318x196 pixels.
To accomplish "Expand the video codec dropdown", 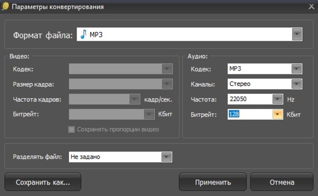I will click(167, 69).
